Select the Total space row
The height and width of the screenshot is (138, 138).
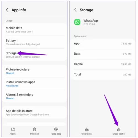point(103,75)
